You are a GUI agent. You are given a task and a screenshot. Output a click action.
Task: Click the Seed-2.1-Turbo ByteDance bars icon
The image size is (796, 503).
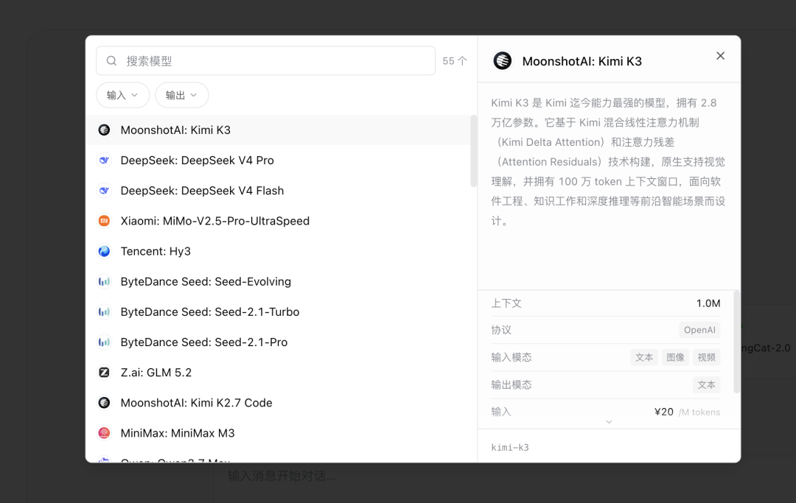pos(104,312)
